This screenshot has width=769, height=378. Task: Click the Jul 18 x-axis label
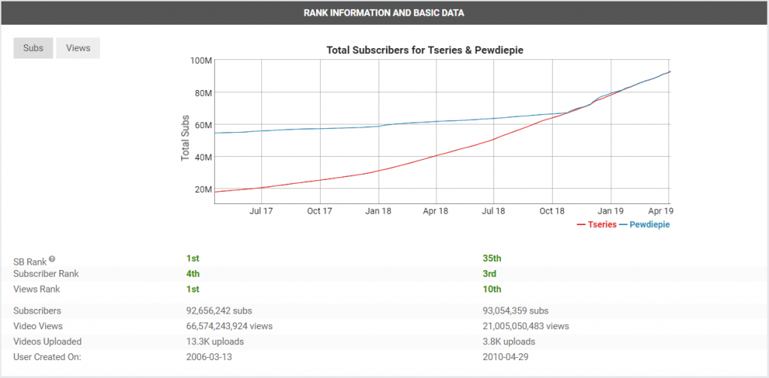(x=493, y=211)
